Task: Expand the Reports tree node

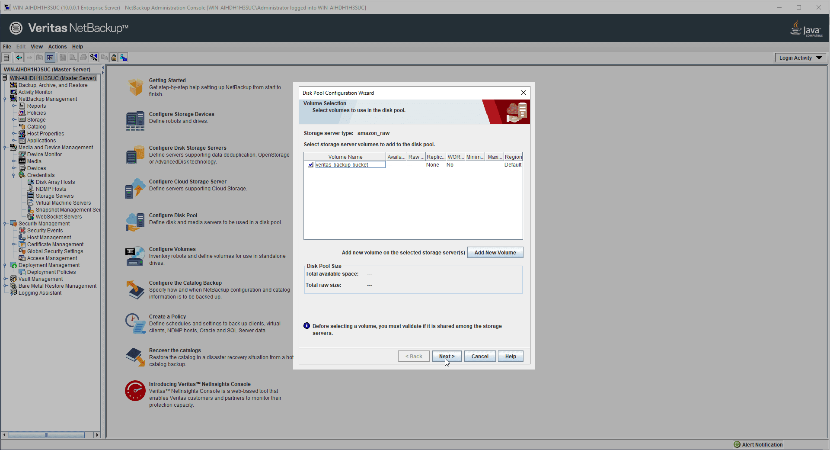Action: (x=14, y=106)
